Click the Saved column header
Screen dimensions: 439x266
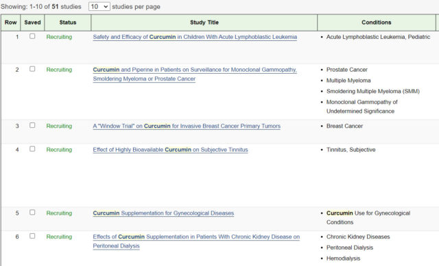point(32,23)
